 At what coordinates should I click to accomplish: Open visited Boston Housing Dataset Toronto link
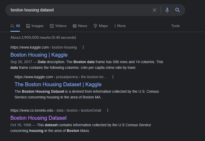point(39,118)
